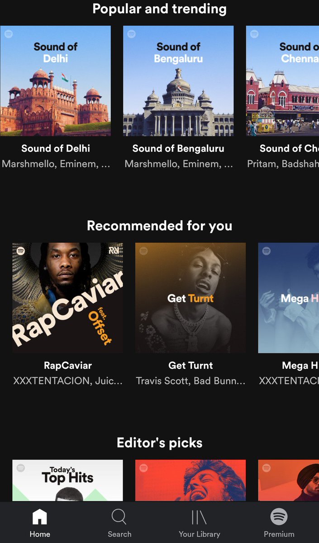Screen dimensions: 319x543
Task: Click Spotify logo on RapCaviar cover
Action: (x=21, y=251)
